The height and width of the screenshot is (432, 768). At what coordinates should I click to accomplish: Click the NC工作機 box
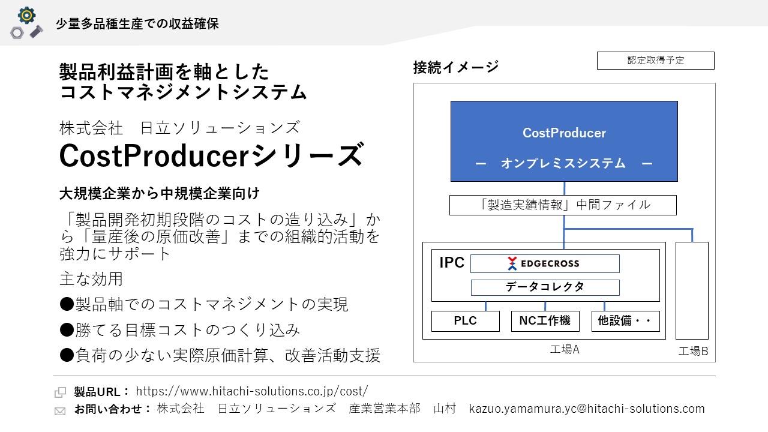(545, 321)
